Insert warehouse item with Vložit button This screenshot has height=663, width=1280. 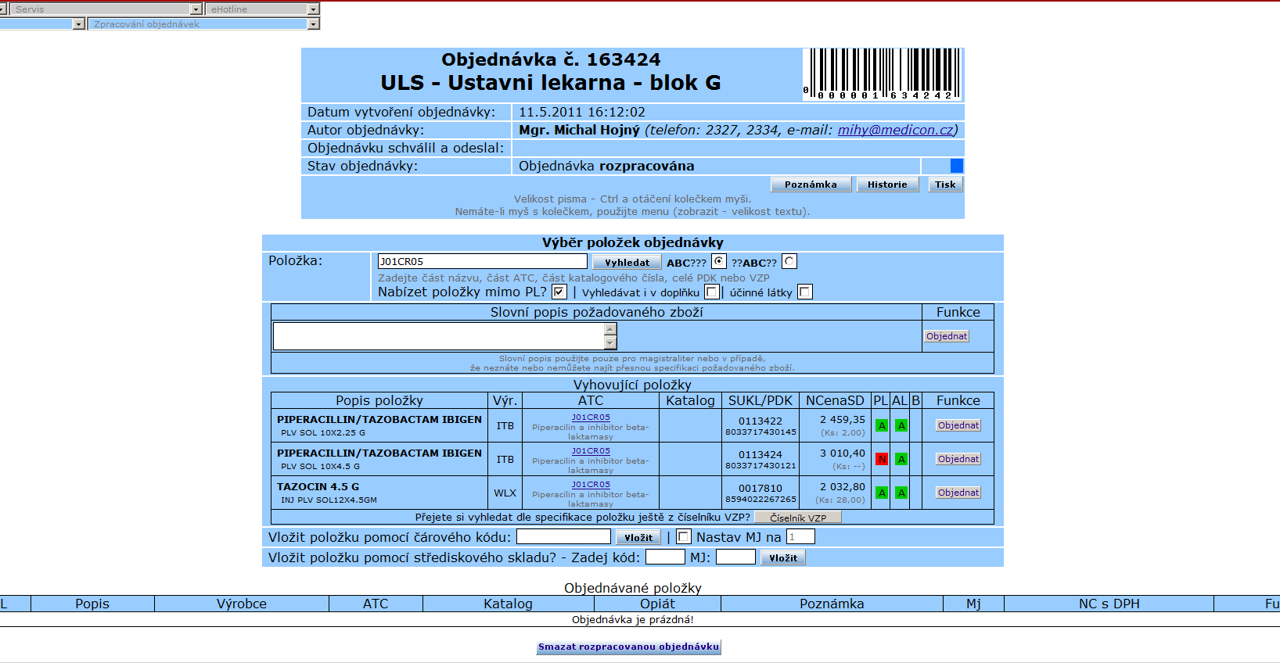click(x=783, y=557)
